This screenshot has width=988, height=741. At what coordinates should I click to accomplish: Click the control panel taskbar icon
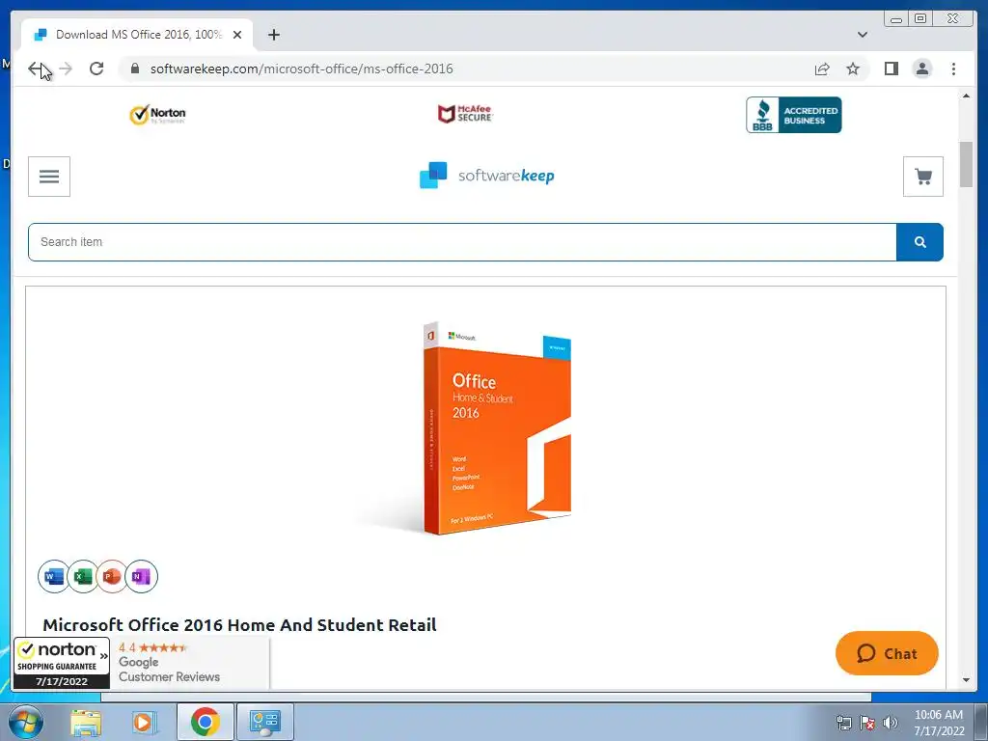pos(264,722)
